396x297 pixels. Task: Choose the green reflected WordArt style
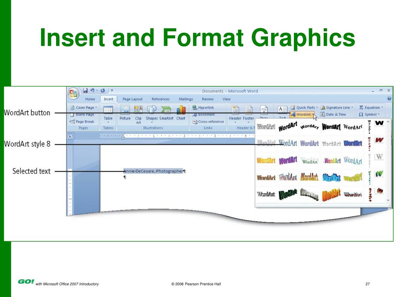tap(310, 160)
